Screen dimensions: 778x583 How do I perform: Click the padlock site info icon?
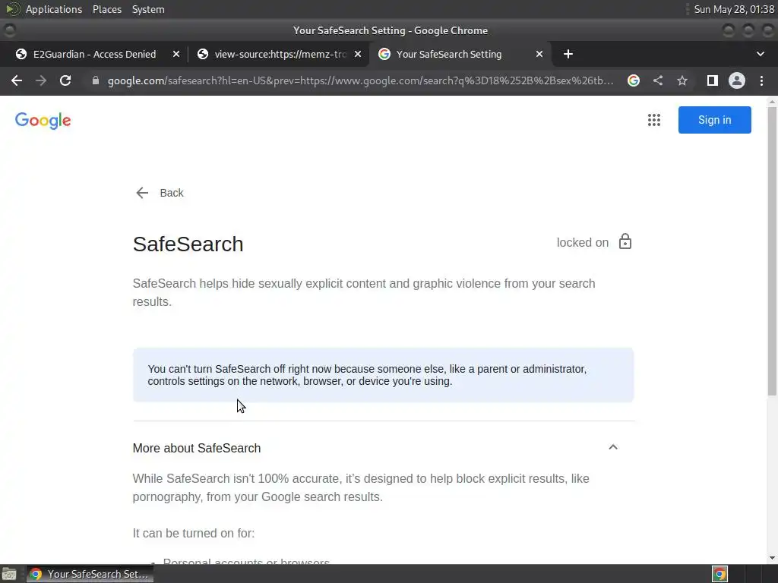point(96,80)
